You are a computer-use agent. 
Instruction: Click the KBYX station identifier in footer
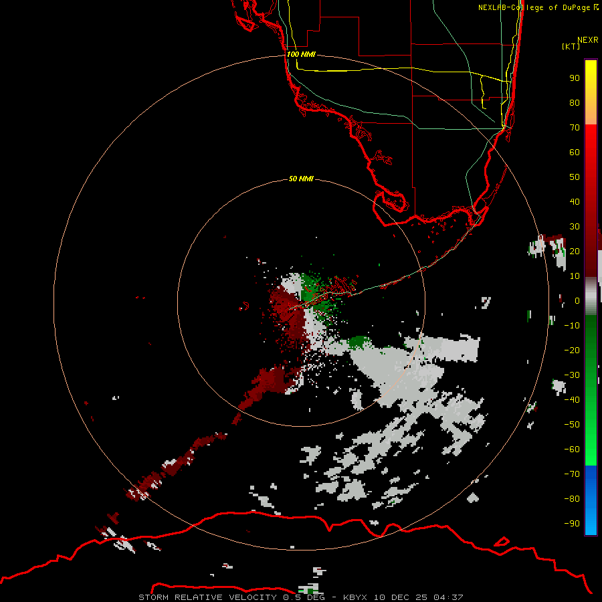(355, 597)
